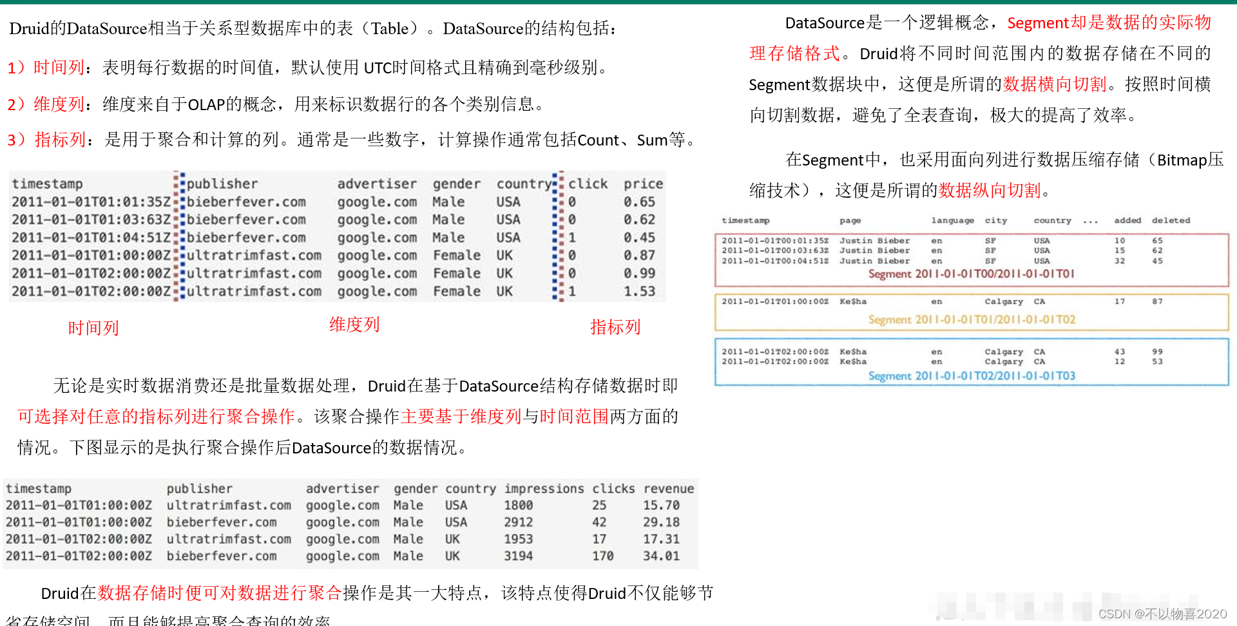This screenshot has width=1237, height=626.
Task: Click the orange segment label 2011-01-01T01/2011-01-01T02
Action: 972,319
